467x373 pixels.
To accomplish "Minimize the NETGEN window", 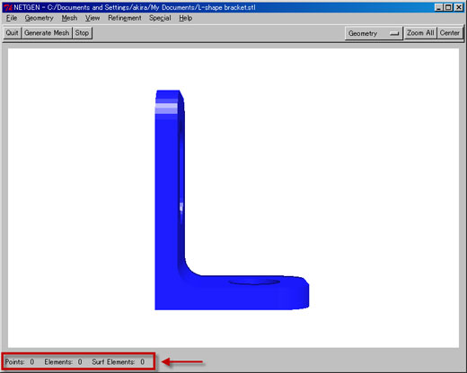I will [x=438, y=7].
